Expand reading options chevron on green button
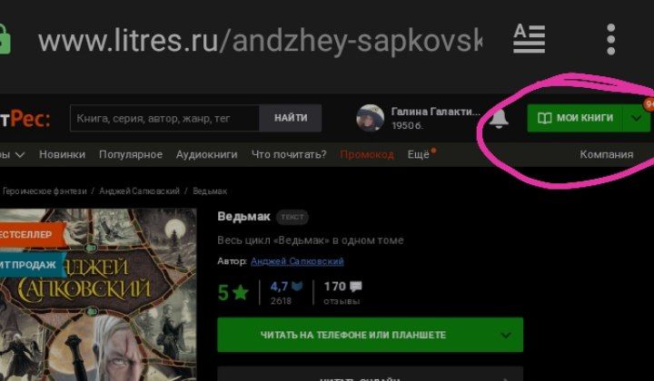The width and height of the screenshot is (654, 381). pyautogui.click(x=506, y=335)
